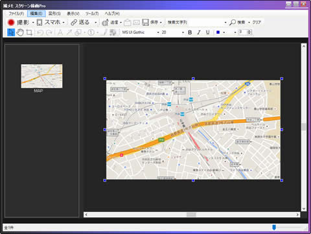Viewport: 311px width, 234px height.
Task: Open the ヘルプ(H) menu
Action: [x=112, y=14]
